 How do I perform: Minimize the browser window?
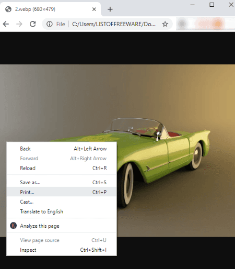click(192, 5)
